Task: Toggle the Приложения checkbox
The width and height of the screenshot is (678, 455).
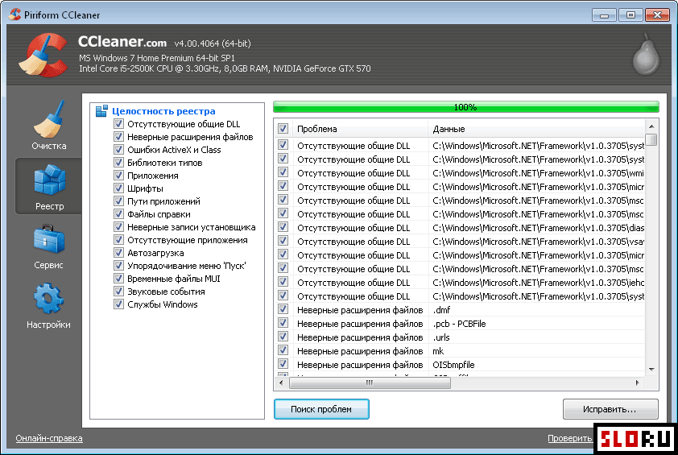Action: click(x=118, y=176)
